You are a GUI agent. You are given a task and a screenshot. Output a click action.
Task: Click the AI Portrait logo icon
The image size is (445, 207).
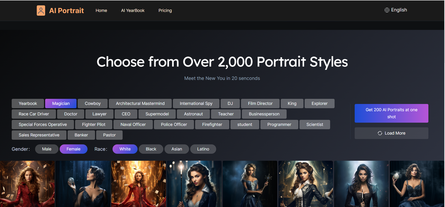click(x=41, y=10)
